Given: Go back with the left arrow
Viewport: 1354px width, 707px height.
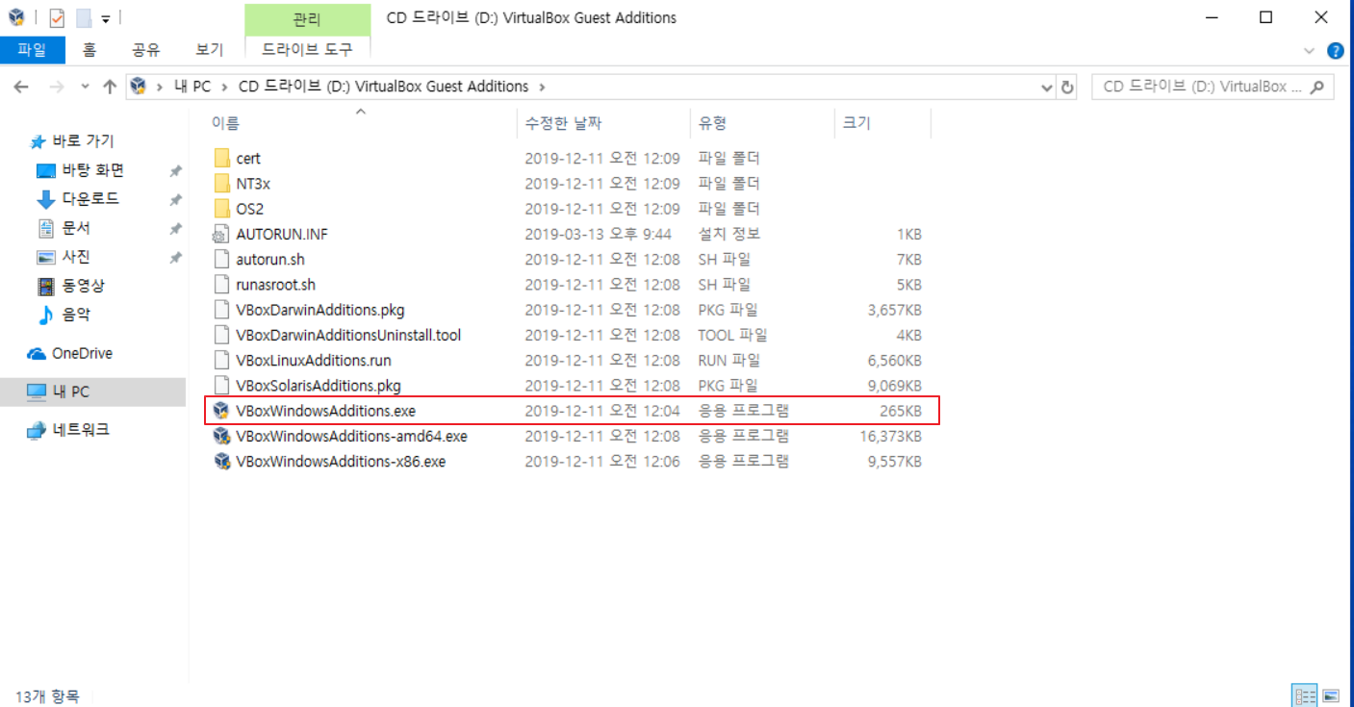Looking at the screenshot, I should coord(21,87).
